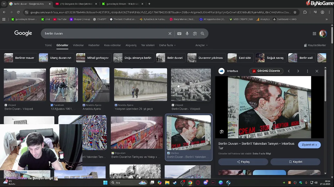Open a new browser tab
The image size is (334, 187).
[x=149, y=4]
